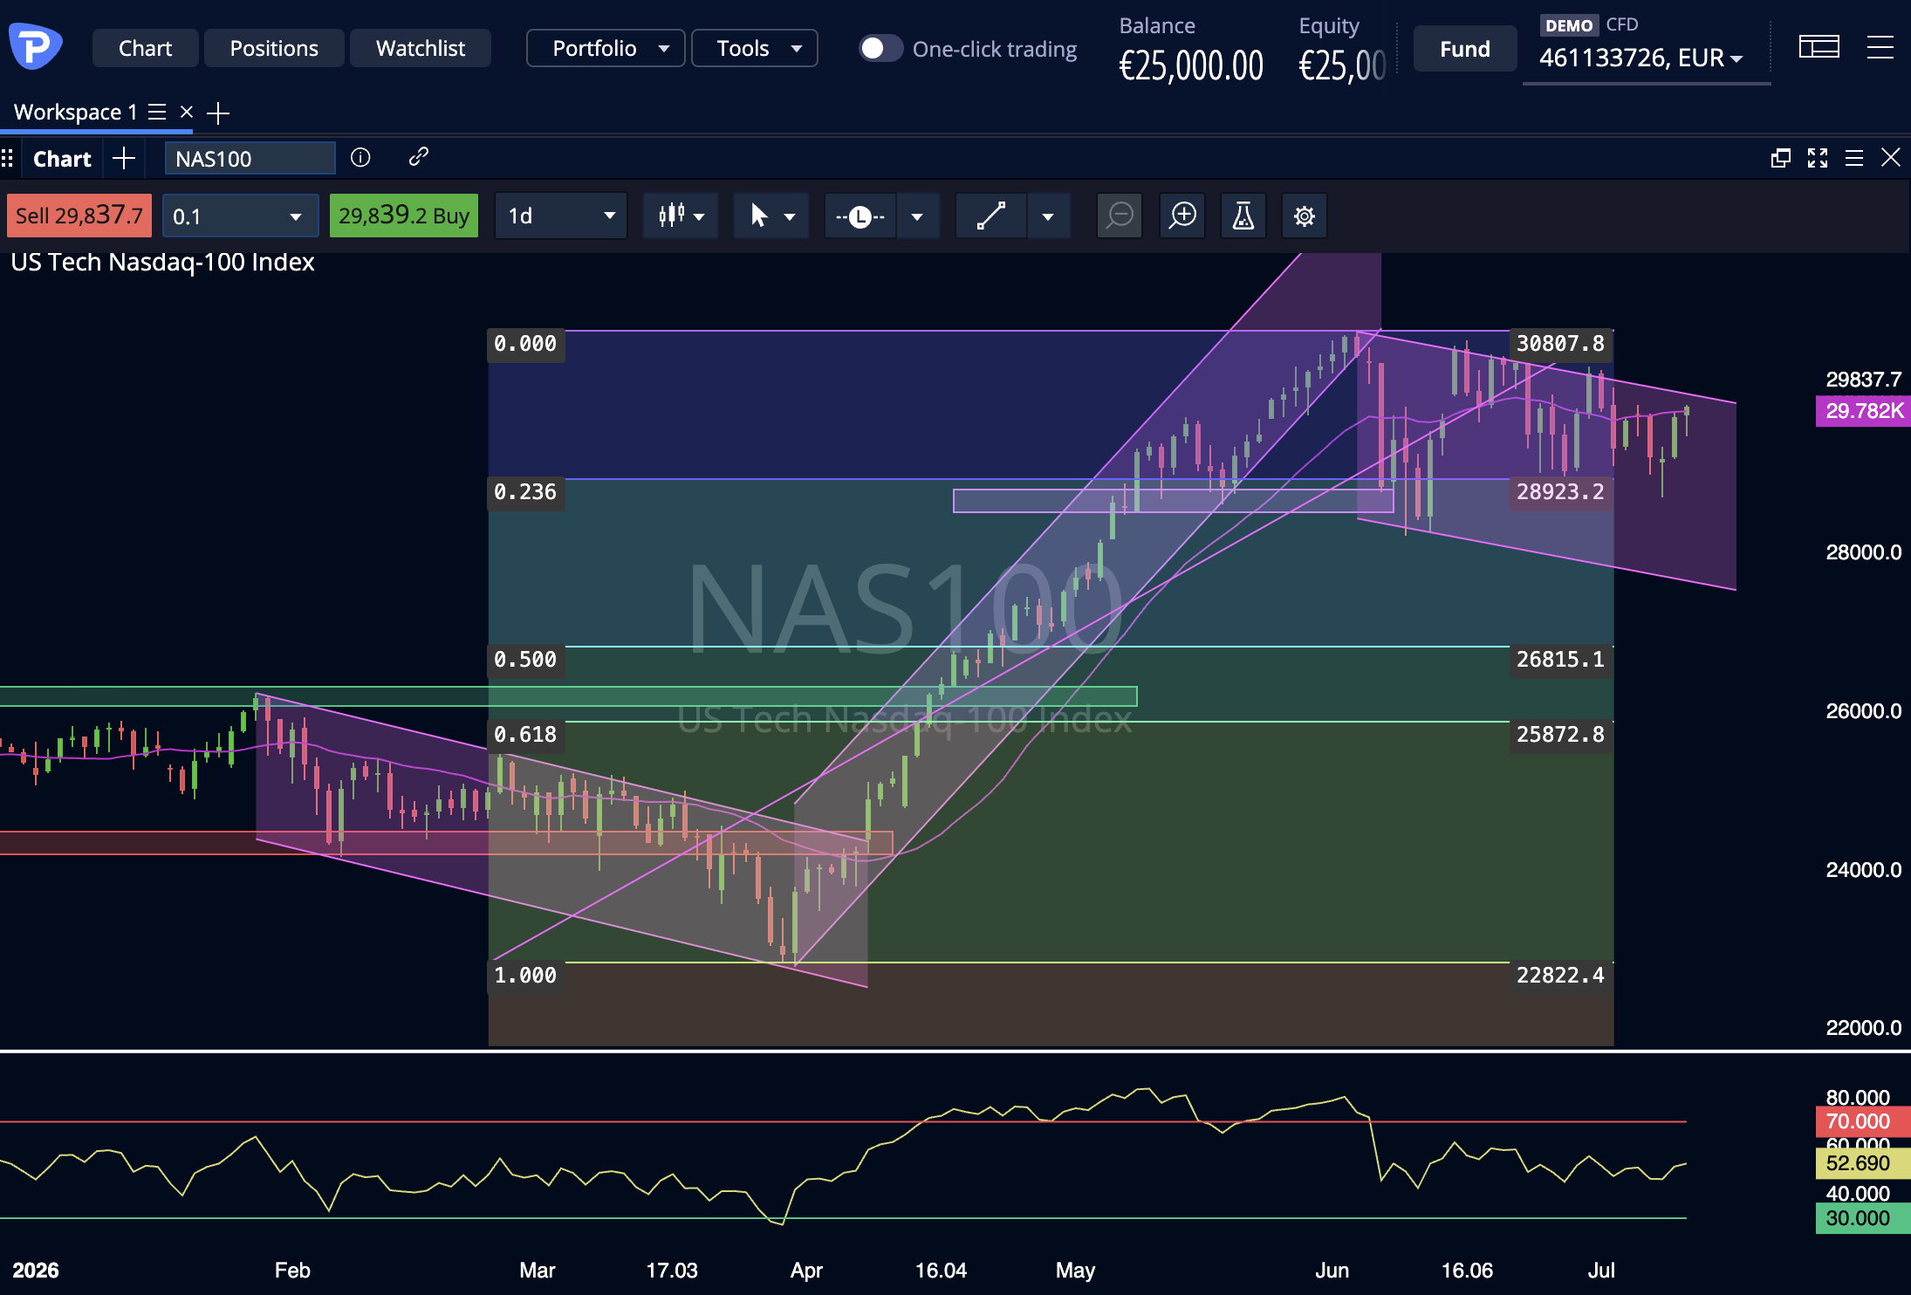Select the Chart panel tab

(62, 158)
